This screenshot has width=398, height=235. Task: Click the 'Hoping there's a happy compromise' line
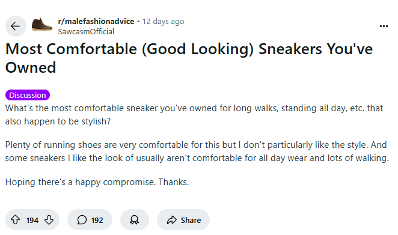[x=97, y=182]
